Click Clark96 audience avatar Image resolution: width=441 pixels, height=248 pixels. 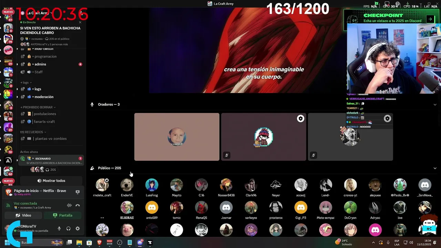(251, 185)
